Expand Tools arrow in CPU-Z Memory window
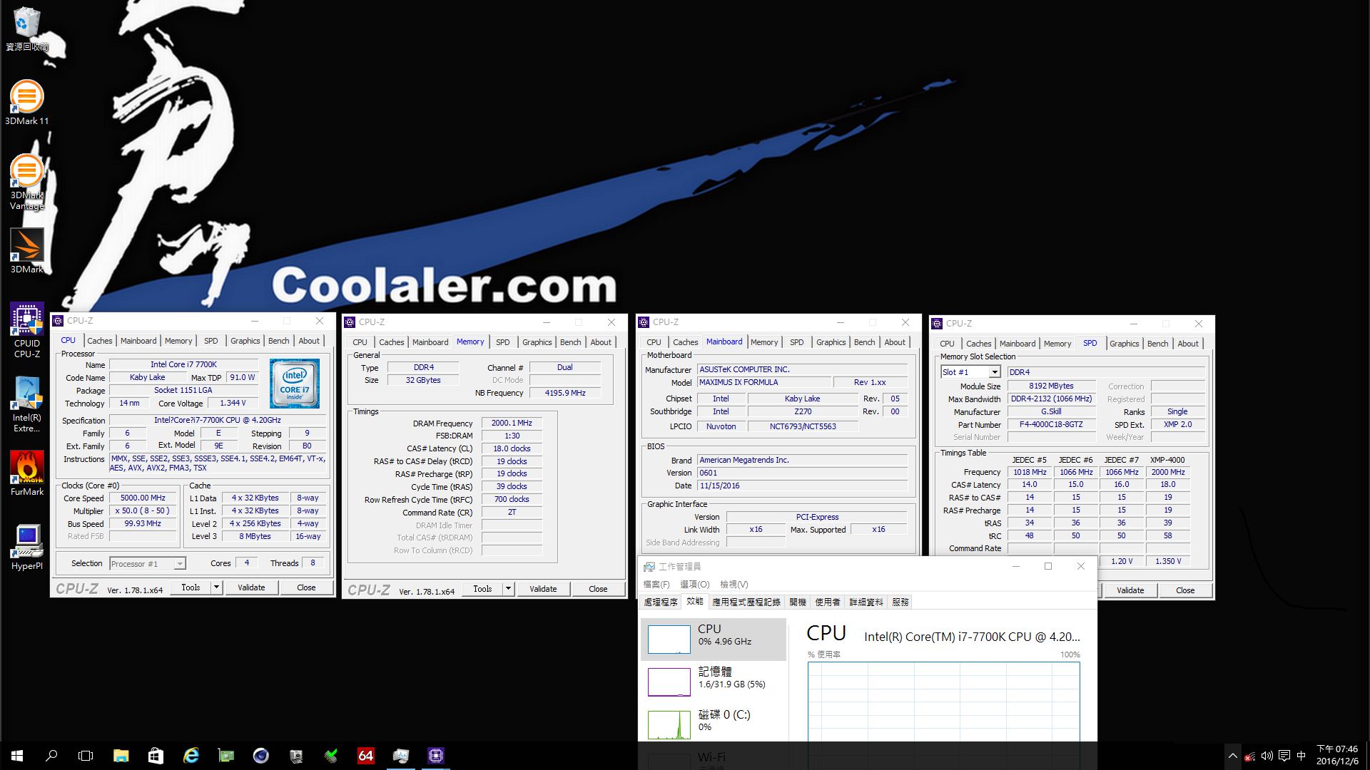 pos(508,589)
